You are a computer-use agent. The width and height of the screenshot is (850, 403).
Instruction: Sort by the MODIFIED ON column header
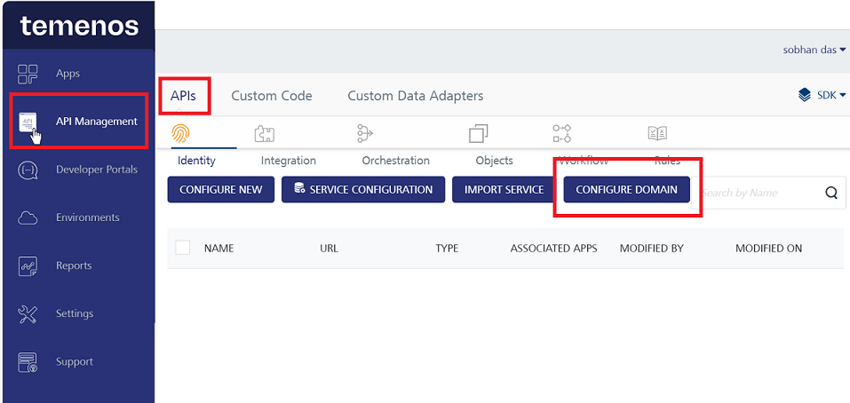(768, 249)
